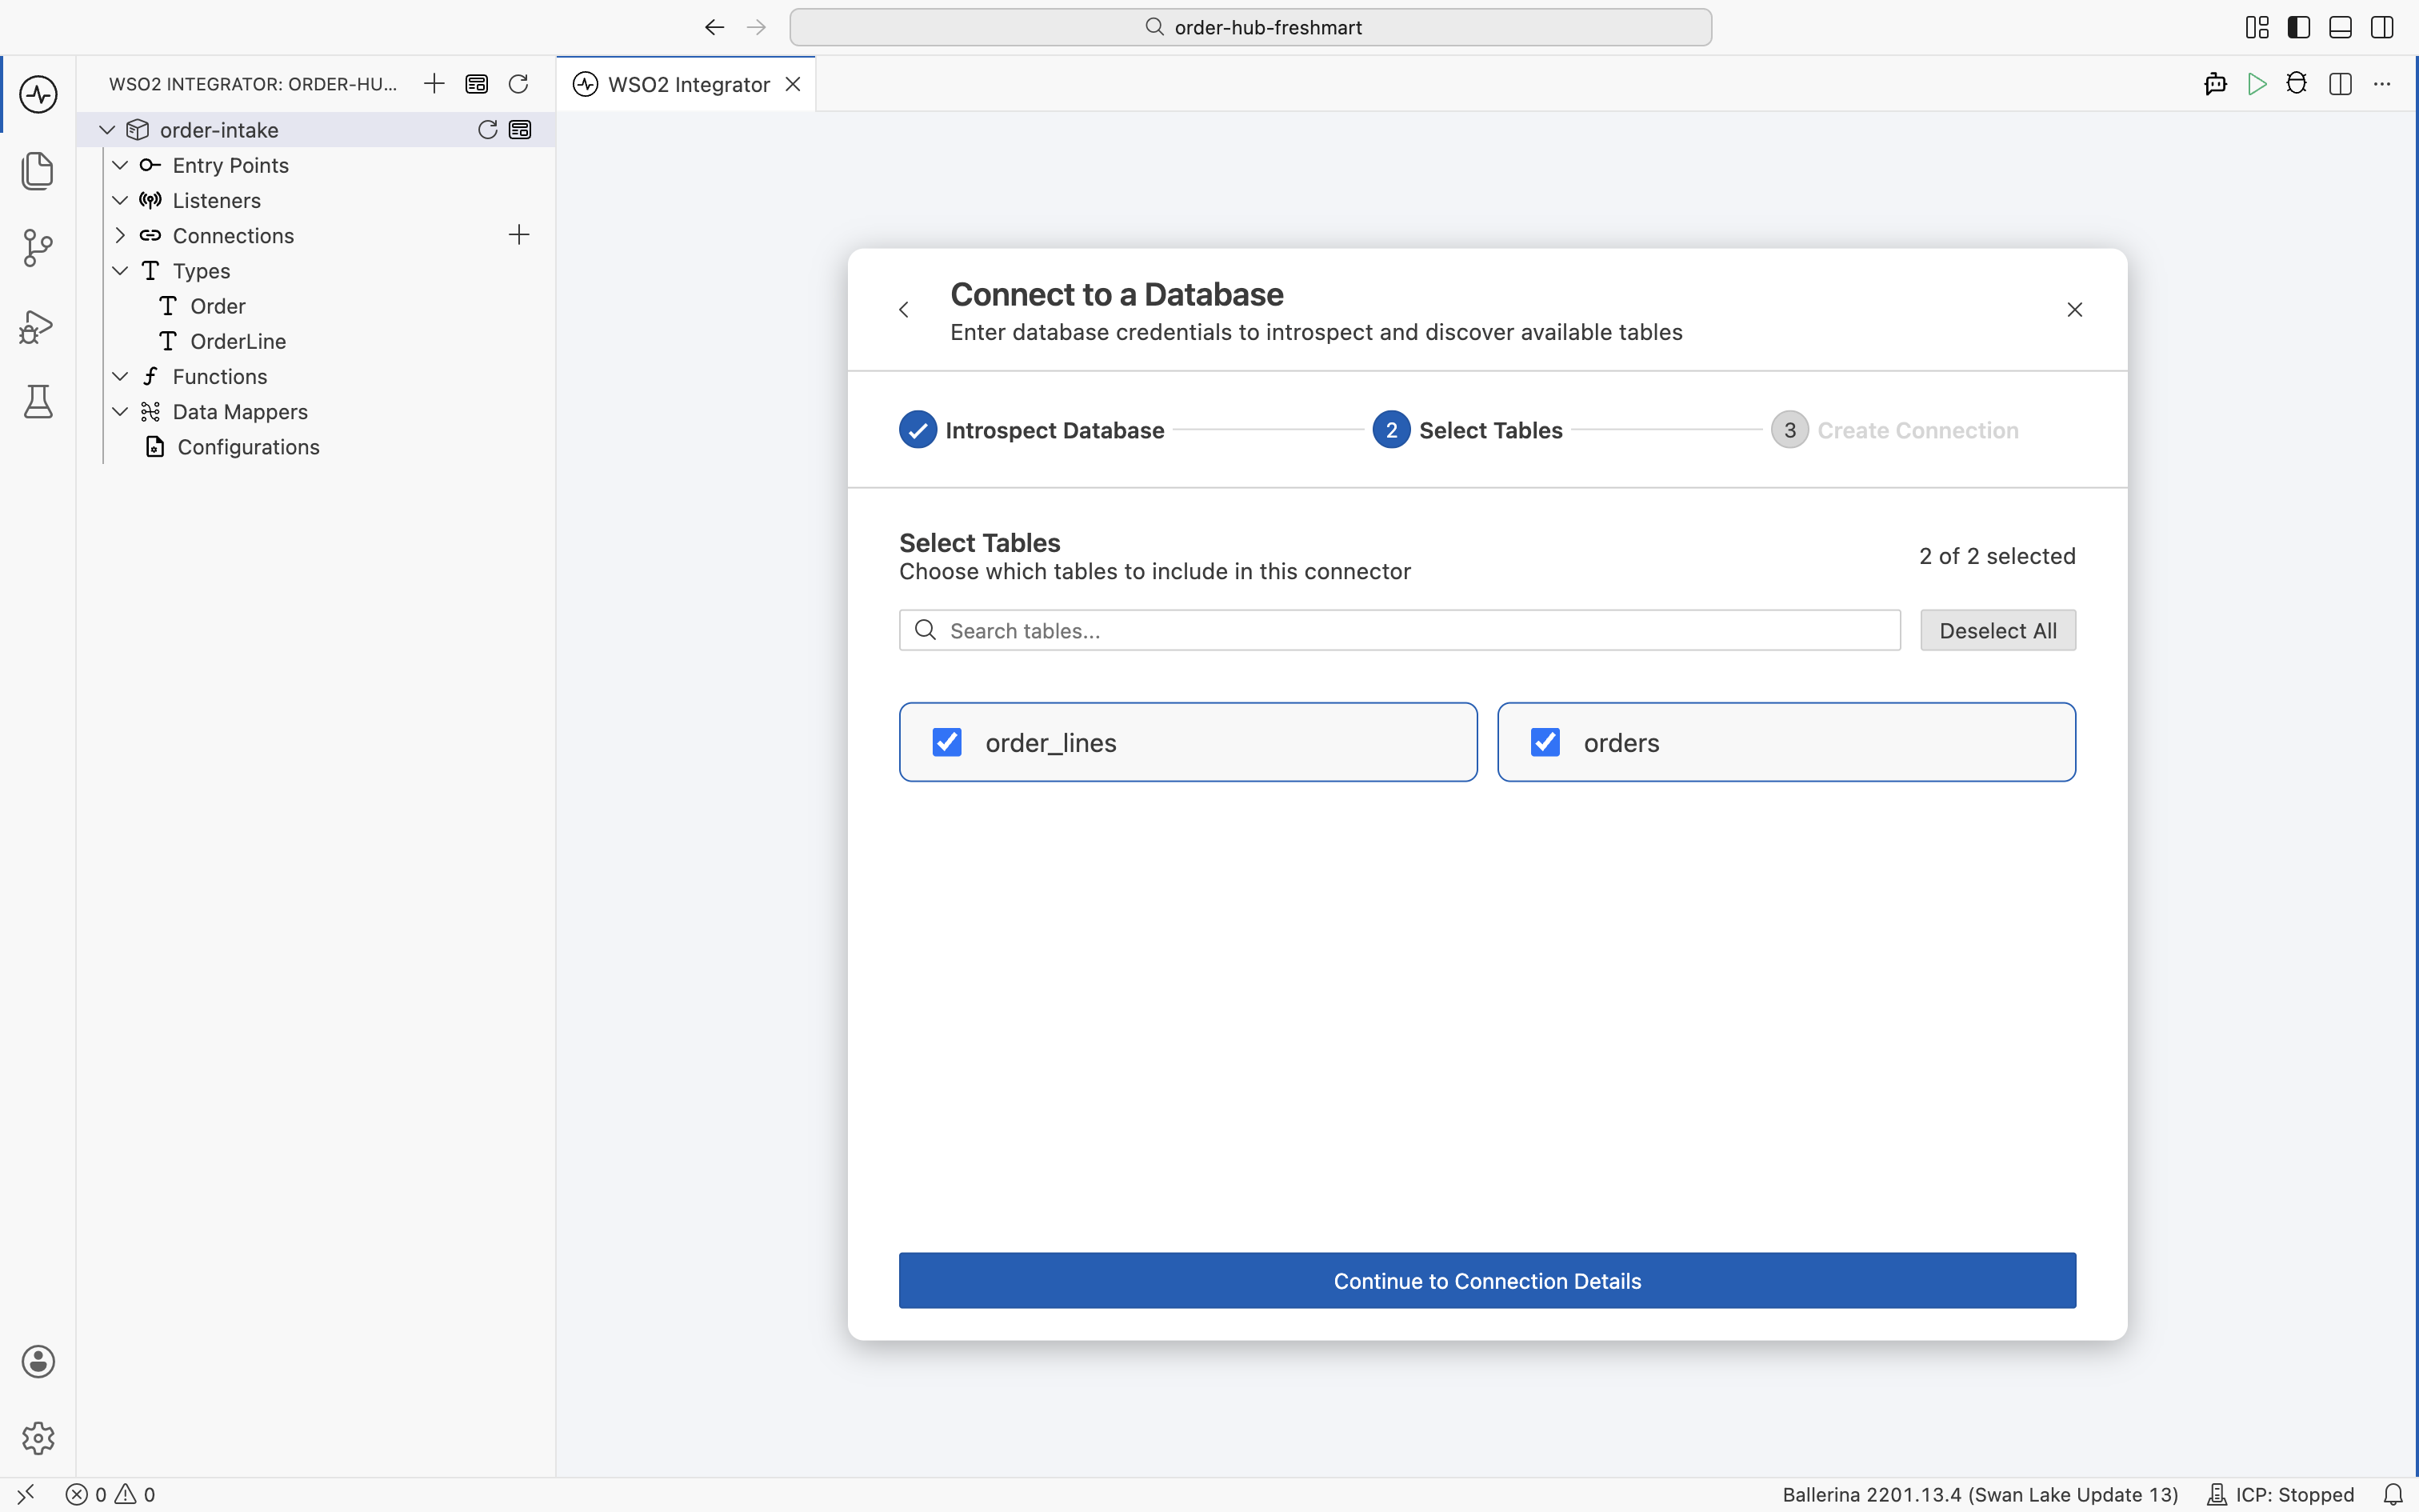
Task: Click the order-hub-freshmart command search bar
Action: point(1250,27)
